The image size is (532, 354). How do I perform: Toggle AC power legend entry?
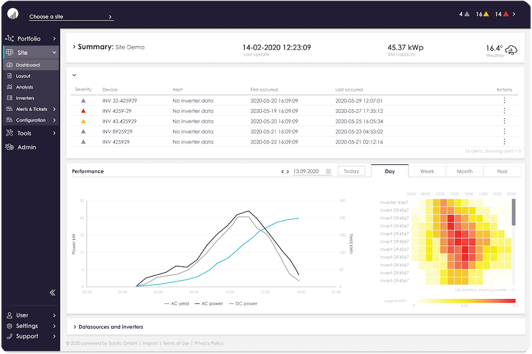coord(209,304)
